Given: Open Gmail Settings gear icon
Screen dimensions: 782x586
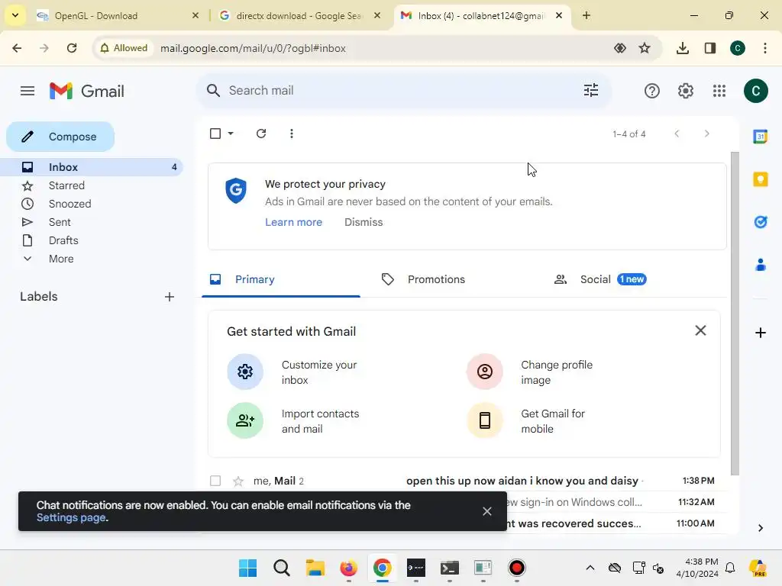Looking at the screenshot, I should click(685, 91).
